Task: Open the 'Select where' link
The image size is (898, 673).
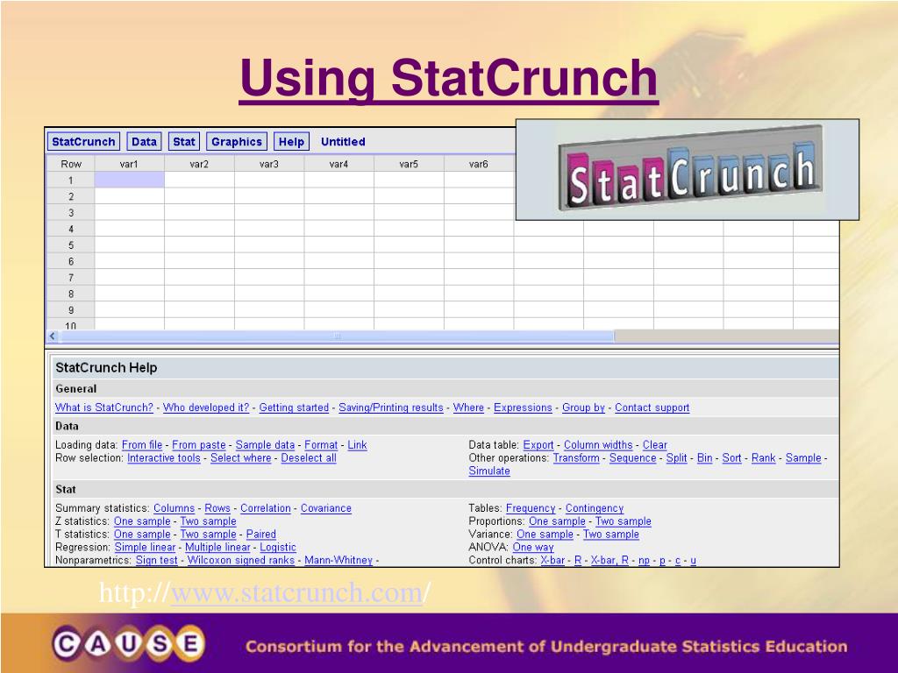Action: 240,457
